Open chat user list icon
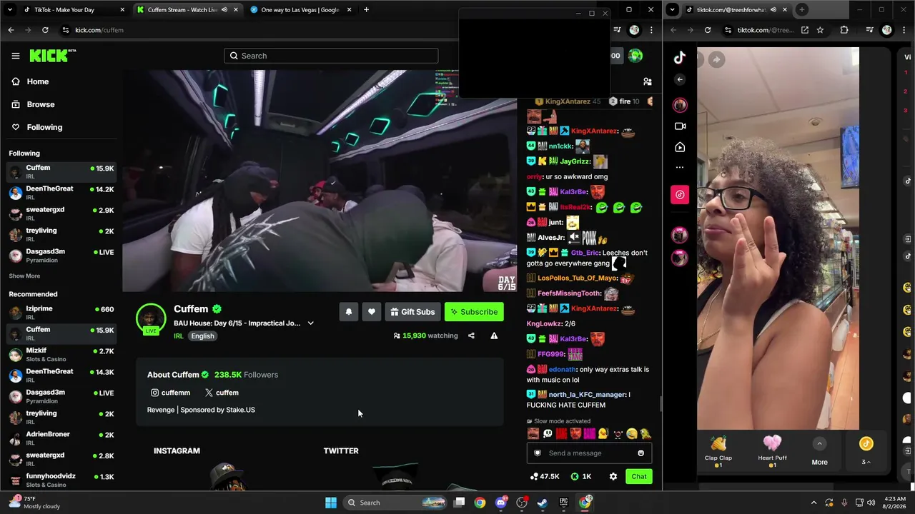This screenshot has width=915, height=514. click(647, 82)
